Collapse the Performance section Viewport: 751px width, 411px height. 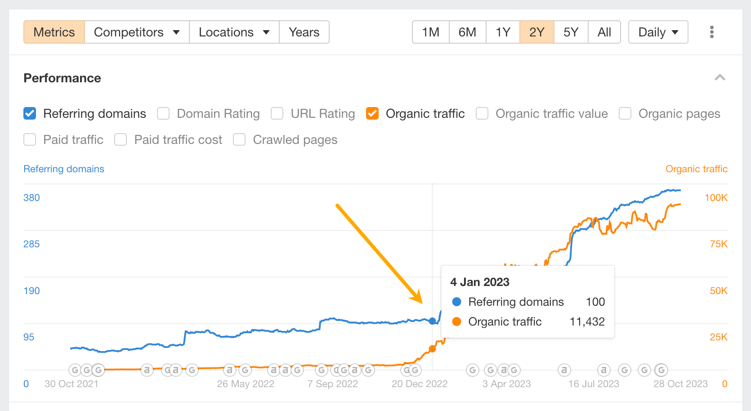(720, 78)
